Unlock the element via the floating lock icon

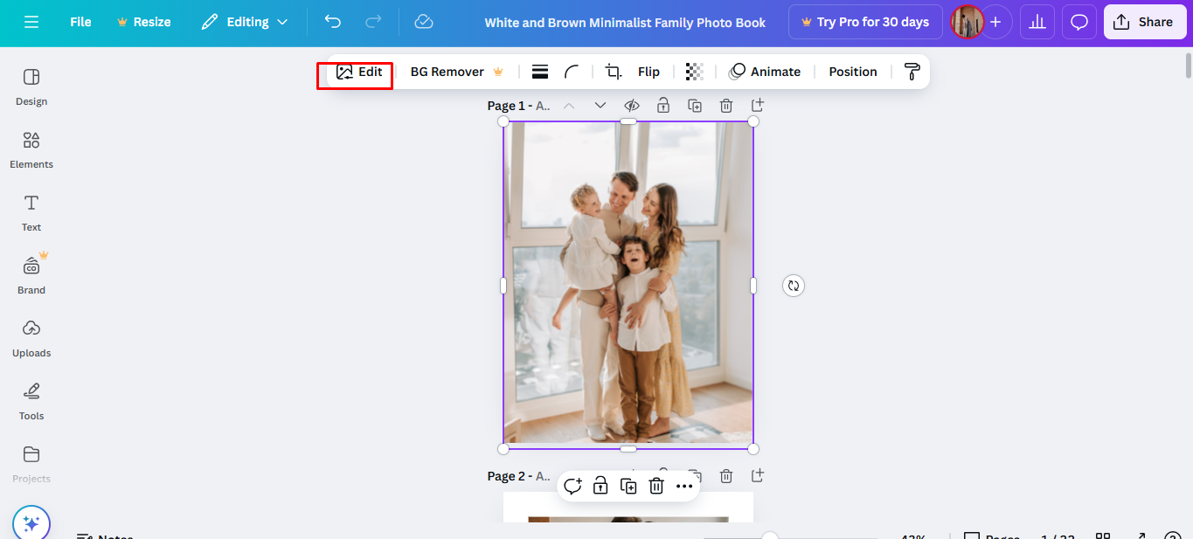click(600, 486)
